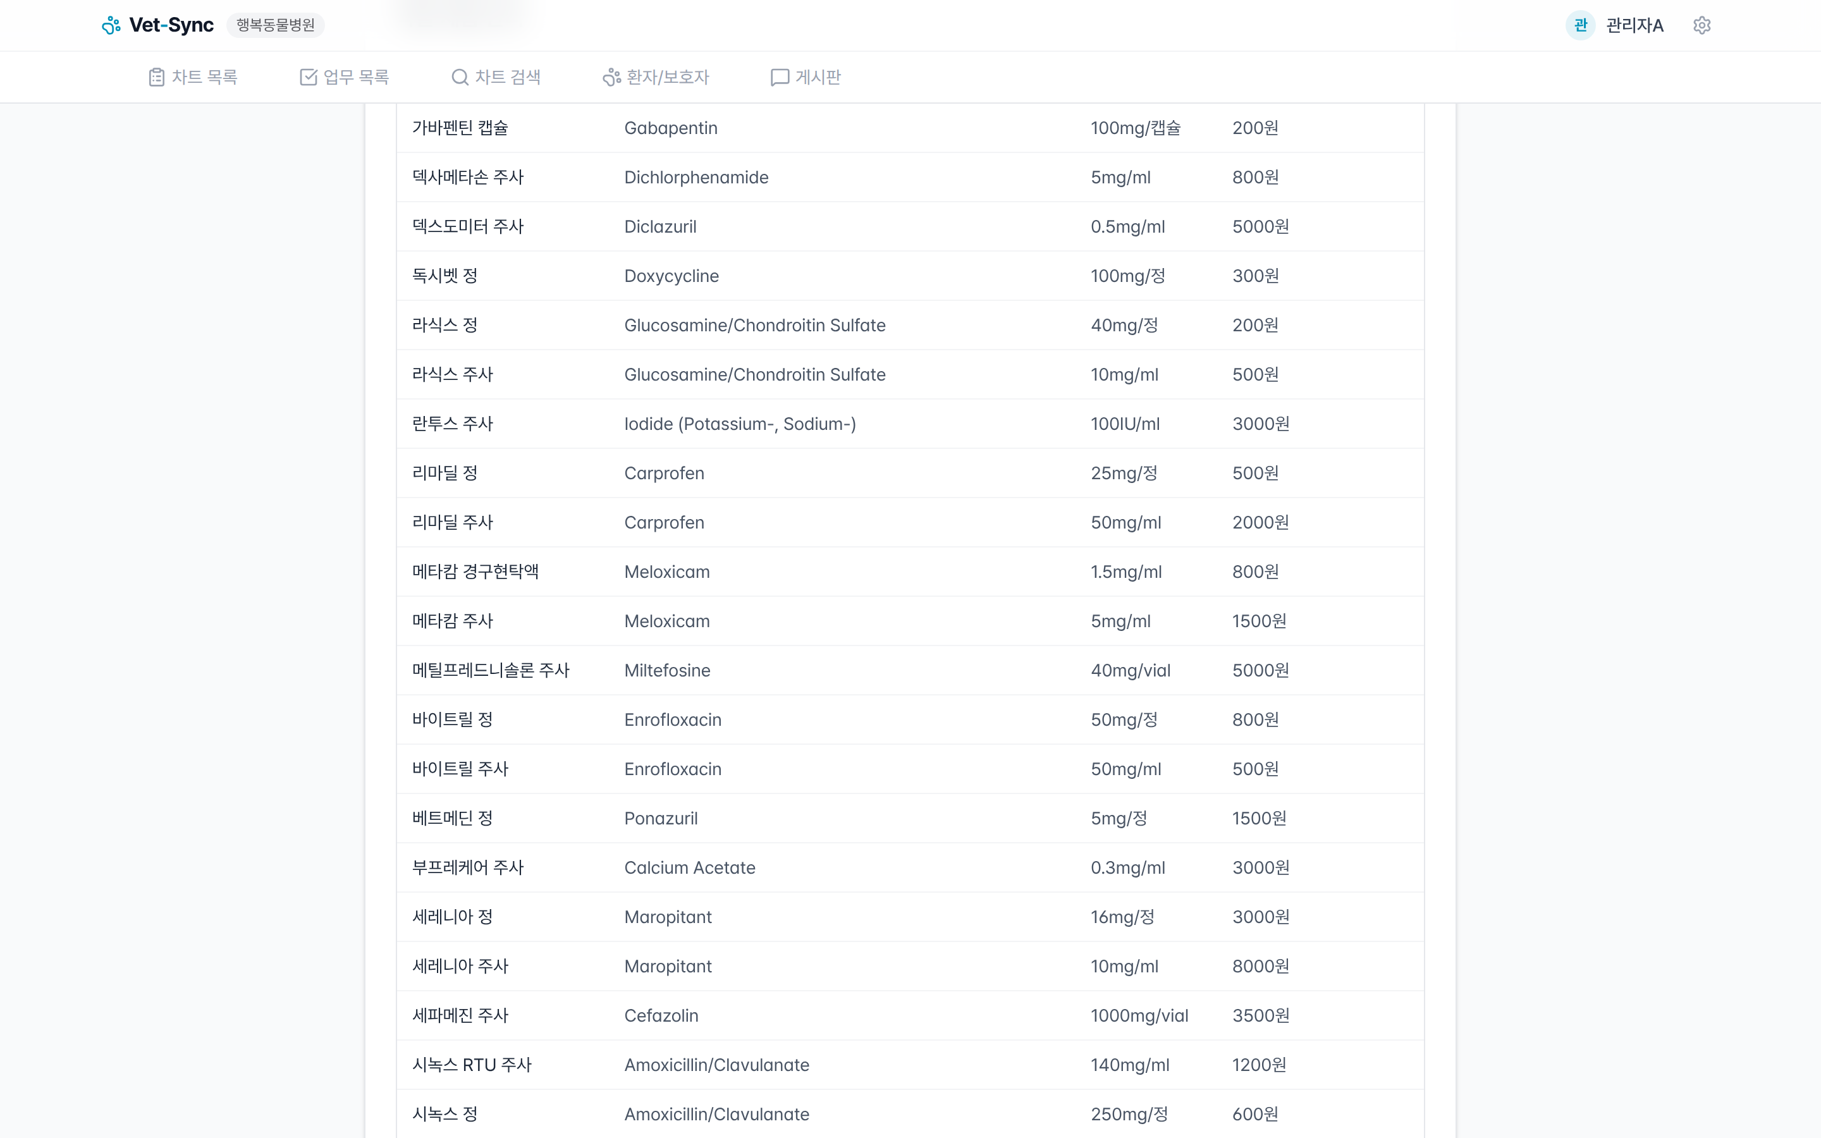Click the paw icon beside 환자/보호자
This screenshot has width=1821, height=1138.
tap(611, 78)
